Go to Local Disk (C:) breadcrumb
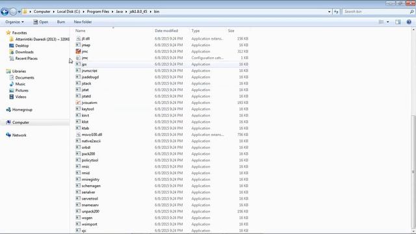The image size is (416, 234). (x=68, y=12)
